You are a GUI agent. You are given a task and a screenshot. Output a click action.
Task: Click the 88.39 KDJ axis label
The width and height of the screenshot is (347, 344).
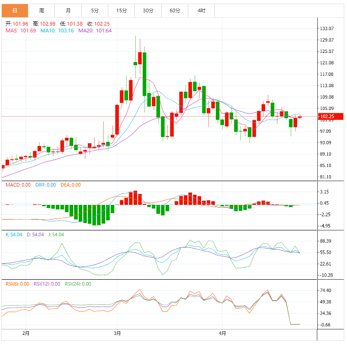[x=326, y=241]
